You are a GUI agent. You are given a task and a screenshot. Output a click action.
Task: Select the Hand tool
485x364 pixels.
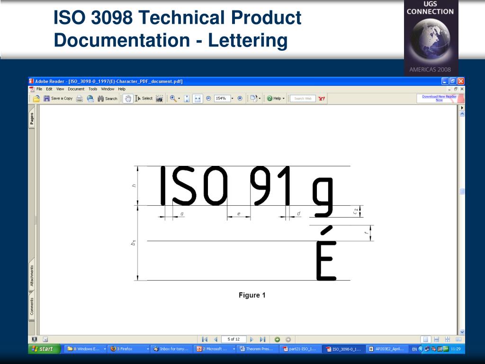[128, 99]
